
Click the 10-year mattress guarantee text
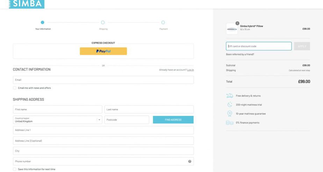[251, 114]
